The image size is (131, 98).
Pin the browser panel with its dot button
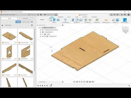pos(62,25)
